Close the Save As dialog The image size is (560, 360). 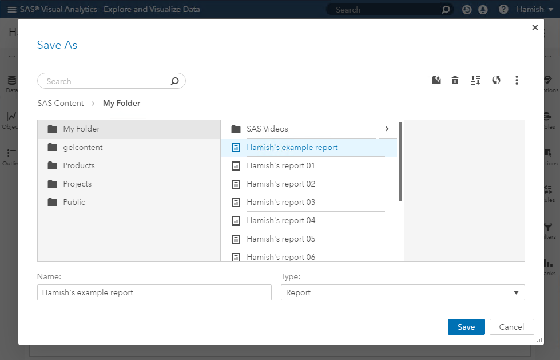[x=535, y=27]
